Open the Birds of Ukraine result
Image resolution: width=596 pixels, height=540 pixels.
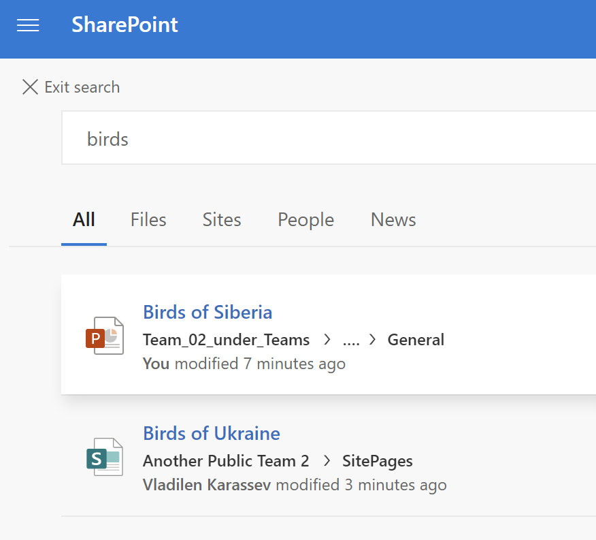tap(212, 433)
